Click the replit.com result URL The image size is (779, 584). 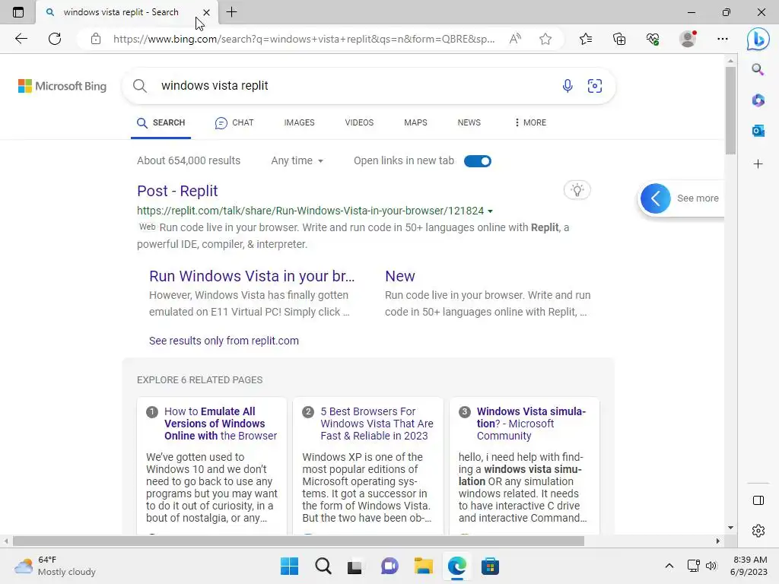[x=310, y=211]
